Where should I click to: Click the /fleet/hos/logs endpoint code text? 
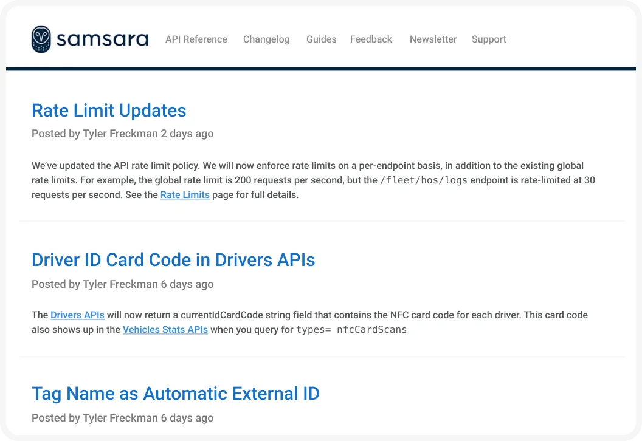click(x=424, y=180)
